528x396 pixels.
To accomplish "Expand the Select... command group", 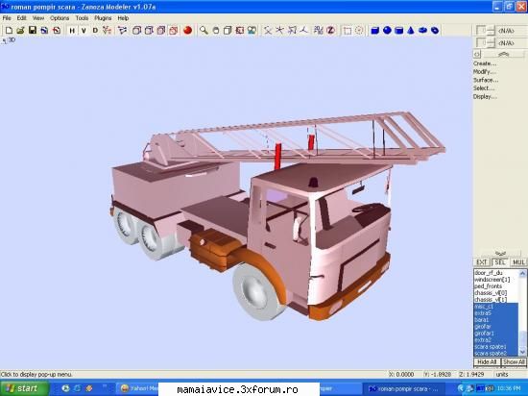I will point(484,88).
